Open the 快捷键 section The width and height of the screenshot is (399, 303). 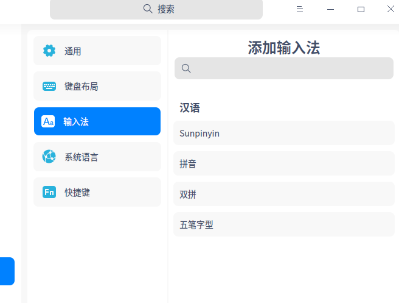(x=97, y=192)
